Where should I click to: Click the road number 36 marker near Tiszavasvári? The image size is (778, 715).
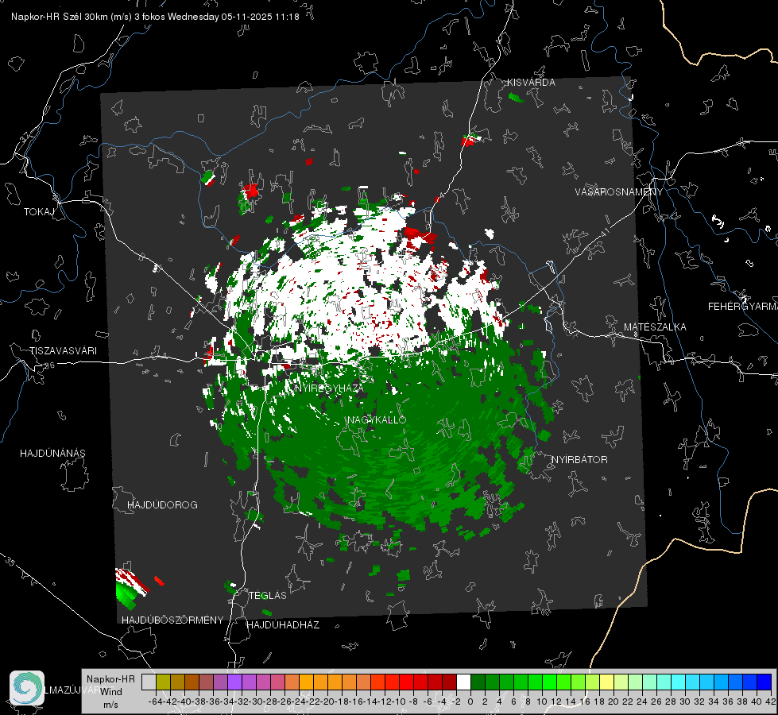coord(49,365)
